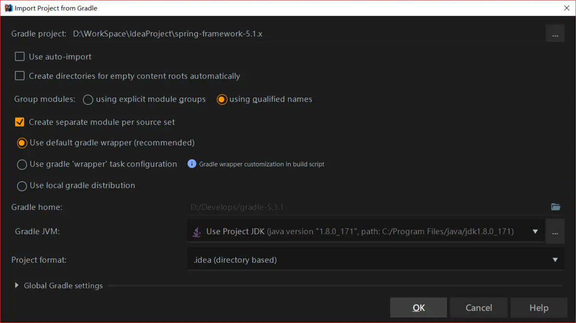The image size is (576, 323).
Task: Select using explicit module groups option
Action: 88,100
